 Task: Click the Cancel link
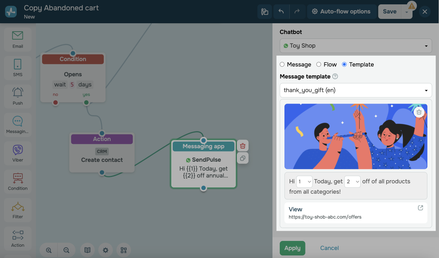click(329, 248)
